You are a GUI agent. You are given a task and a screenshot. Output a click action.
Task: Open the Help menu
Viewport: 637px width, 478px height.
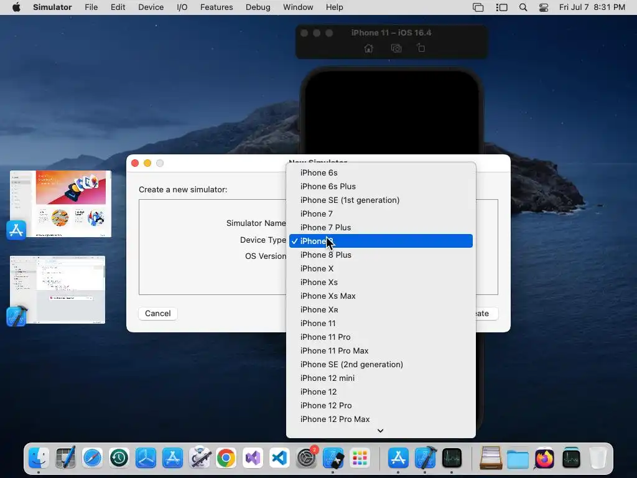coord(334,7)
